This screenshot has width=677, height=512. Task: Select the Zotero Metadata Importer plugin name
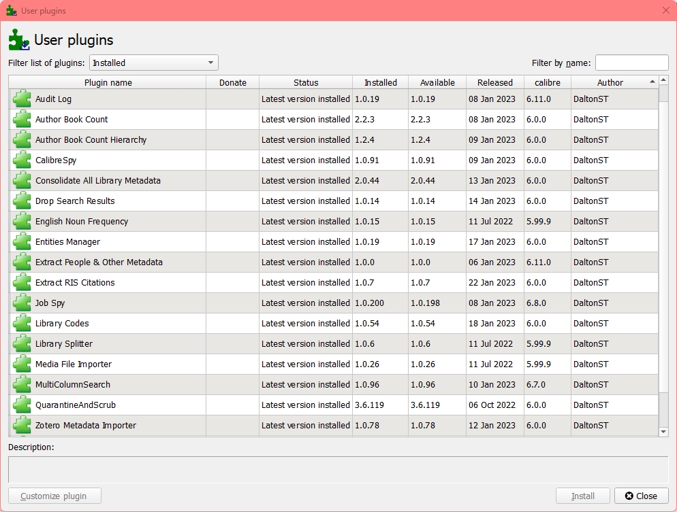[86, 426]
